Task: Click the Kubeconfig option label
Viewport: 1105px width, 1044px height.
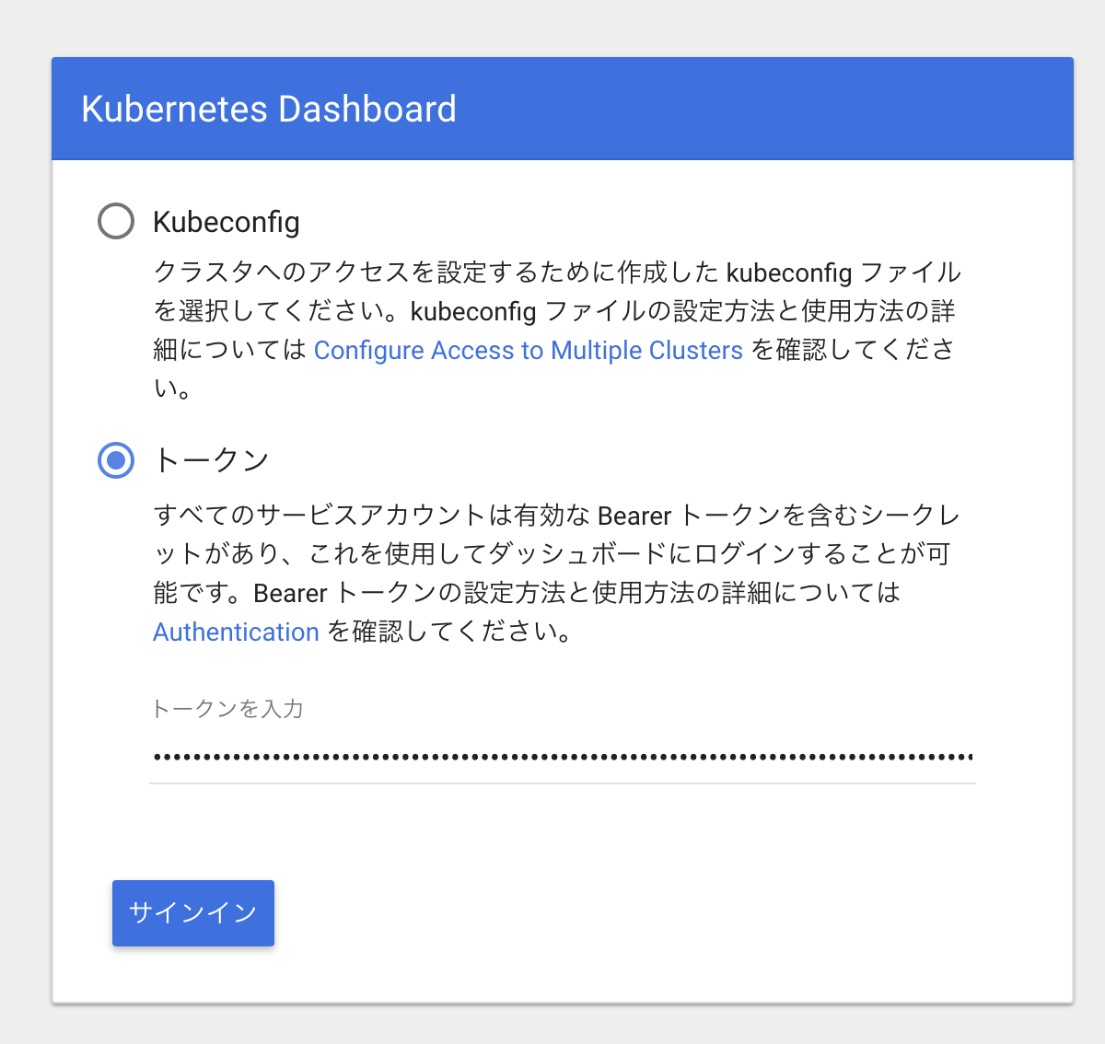Action: click(x=227, y=222)
